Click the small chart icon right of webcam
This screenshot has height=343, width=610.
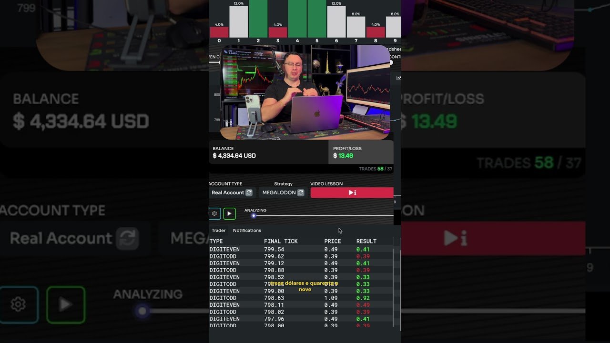(x=398, y=78)
